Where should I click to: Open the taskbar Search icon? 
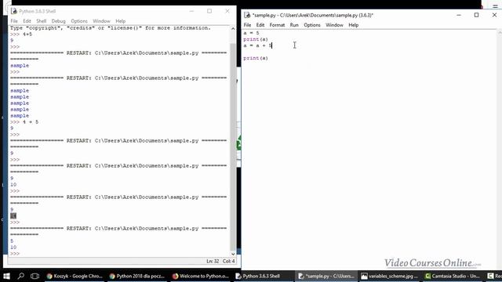coord(21,276)
